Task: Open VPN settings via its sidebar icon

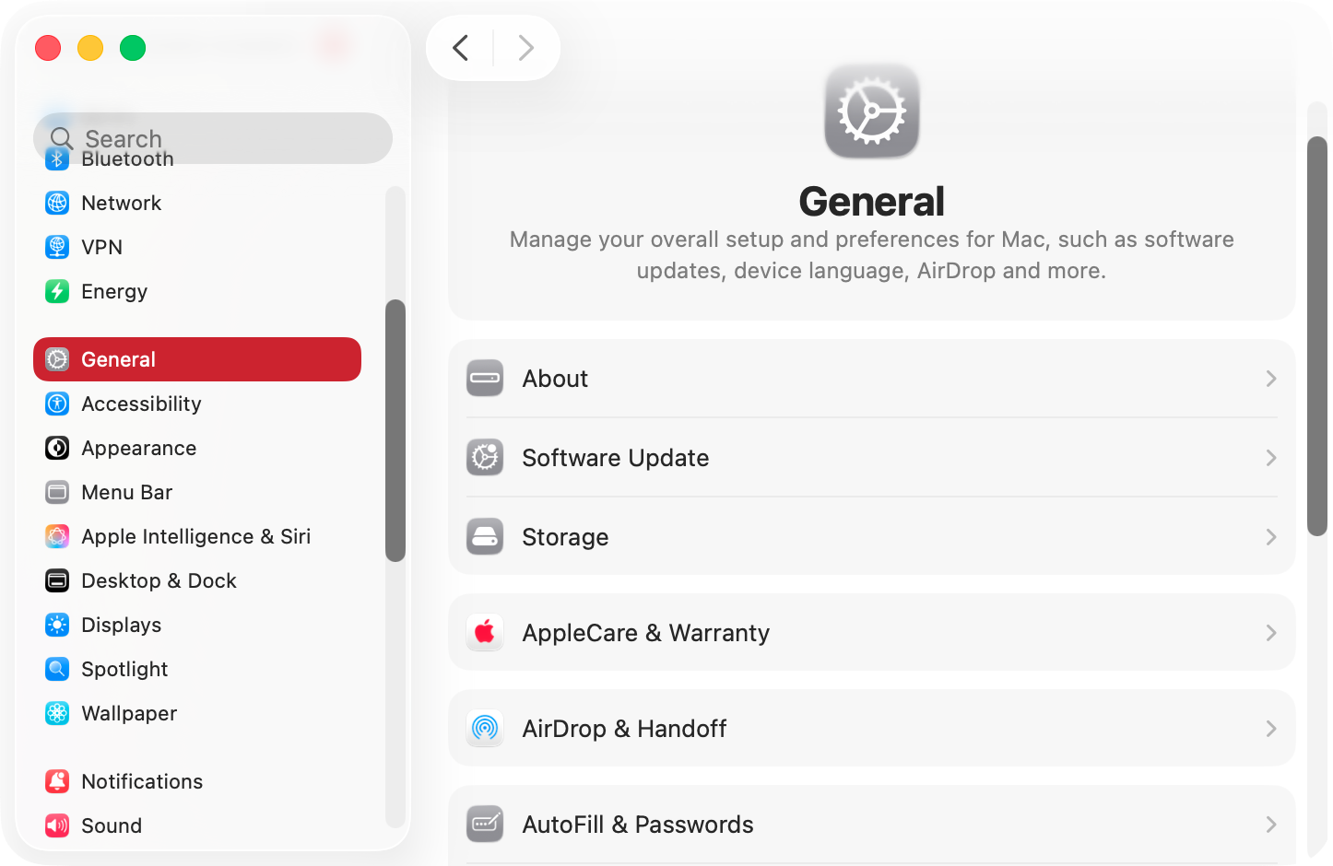Action: (57, 247)
